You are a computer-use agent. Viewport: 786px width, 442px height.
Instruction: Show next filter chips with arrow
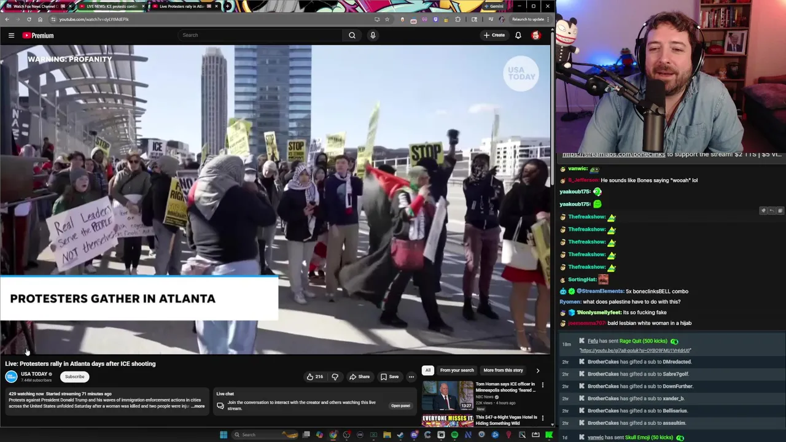coord(538,370)
